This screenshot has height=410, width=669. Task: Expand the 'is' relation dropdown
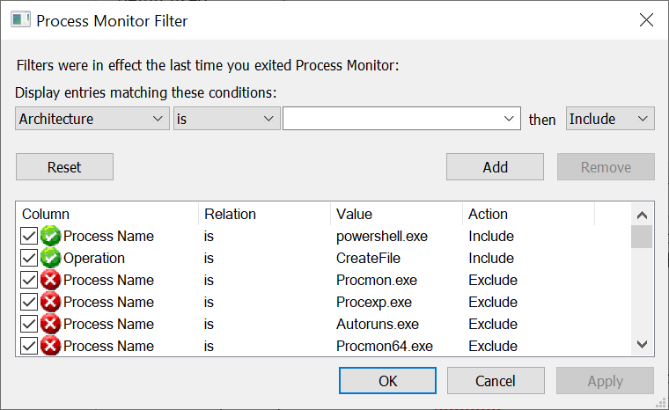tap(226, 119)
